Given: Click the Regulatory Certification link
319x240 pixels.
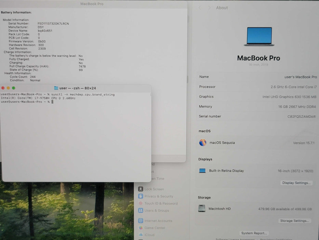Looking at the screenshot, I should 276,239.
